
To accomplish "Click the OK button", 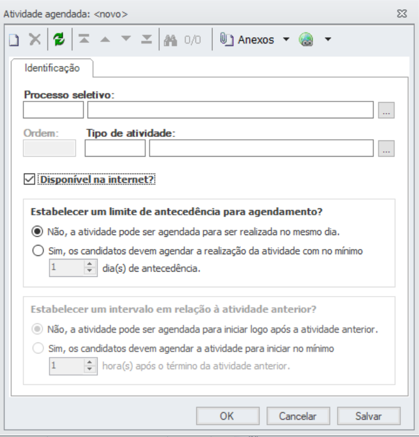I will coord(227,416).
